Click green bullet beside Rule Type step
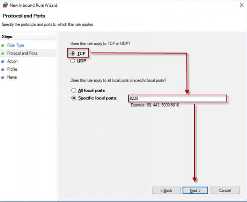This screenshot has width=247, height=202. pos(3,45)
